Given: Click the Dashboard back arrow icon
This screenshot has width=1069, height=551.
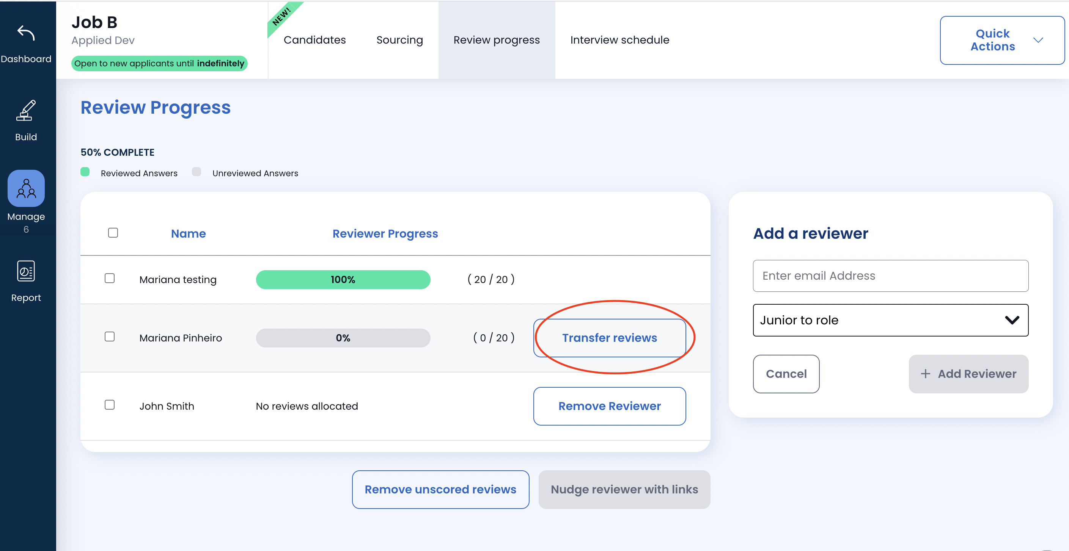Looking at the screenshot, I should click(x=26, y=33).
